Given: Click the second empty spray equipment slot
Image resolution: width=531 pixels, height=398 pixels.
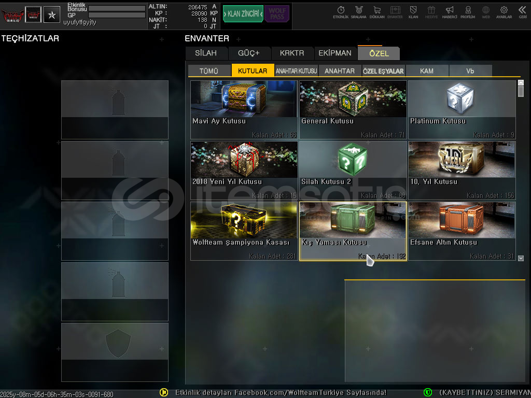Looking at the screenshot, I should (x=115, y=170).
